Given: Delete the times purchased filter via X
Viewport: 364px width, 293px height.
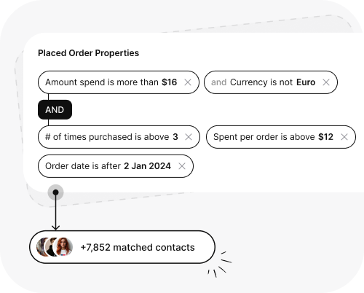Looking at the screenshot, I should 189,137.
